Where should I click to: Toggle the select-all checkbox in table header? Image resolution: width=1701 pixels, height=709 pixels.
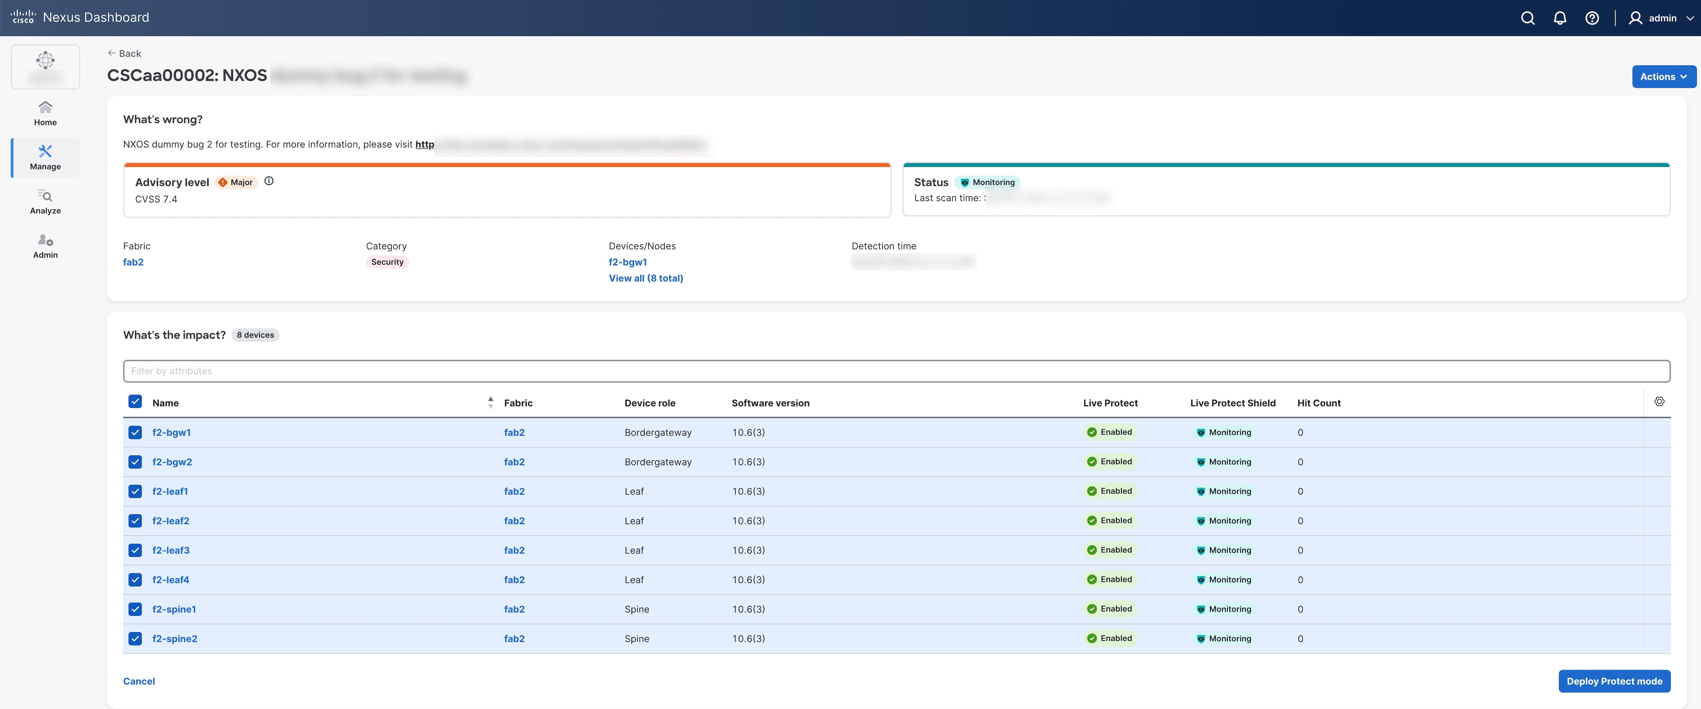[135, 401]
